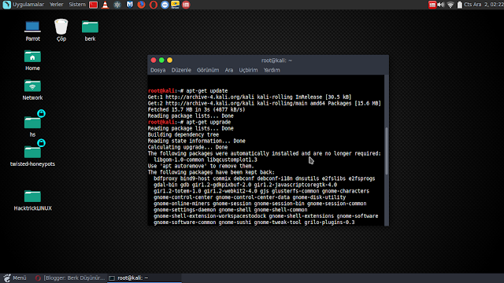Open the Uçbirim menu in terminal
The height and width of the screenshot is (283, 504).
[248, 70]
